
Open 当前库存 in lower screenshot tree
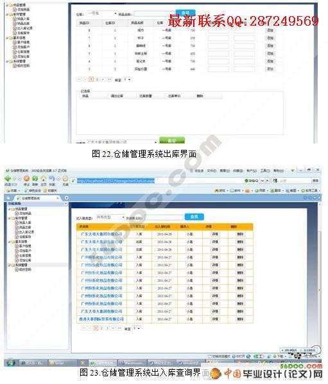(24, 237)
